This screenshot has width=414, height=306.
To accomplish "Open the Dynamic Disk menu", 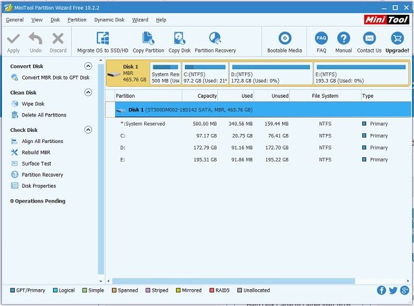I will tap(109, 20).
